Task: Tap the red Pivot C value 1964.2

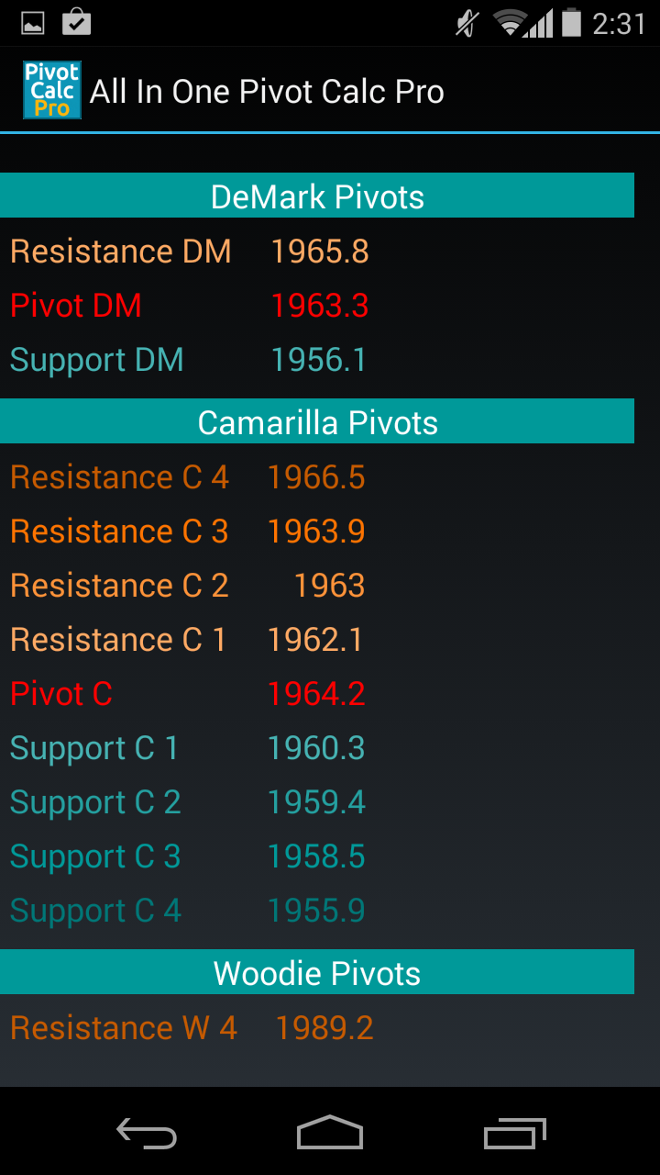Action: pyautogui.click(x=316, y=694)
